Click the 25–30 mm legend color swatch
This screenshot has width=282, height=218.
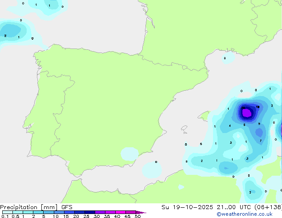pyautogui.click(x=90, y=212)
